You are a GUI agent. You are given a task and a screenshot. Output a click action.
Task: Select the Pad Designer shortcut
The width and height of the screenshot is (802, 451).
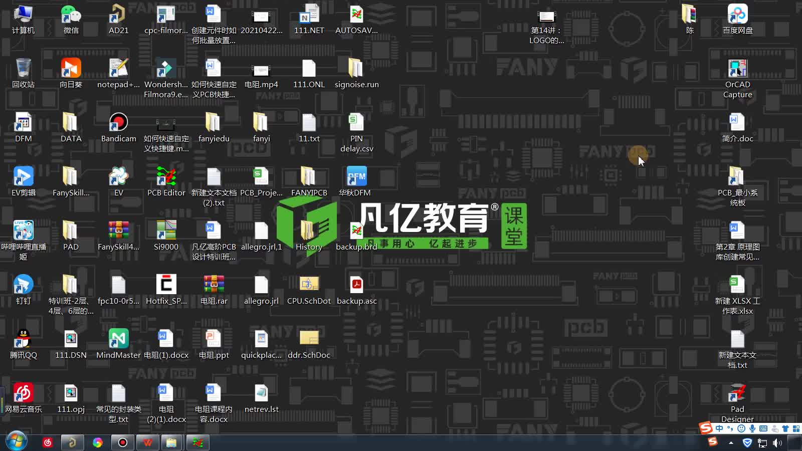[737, 403]
